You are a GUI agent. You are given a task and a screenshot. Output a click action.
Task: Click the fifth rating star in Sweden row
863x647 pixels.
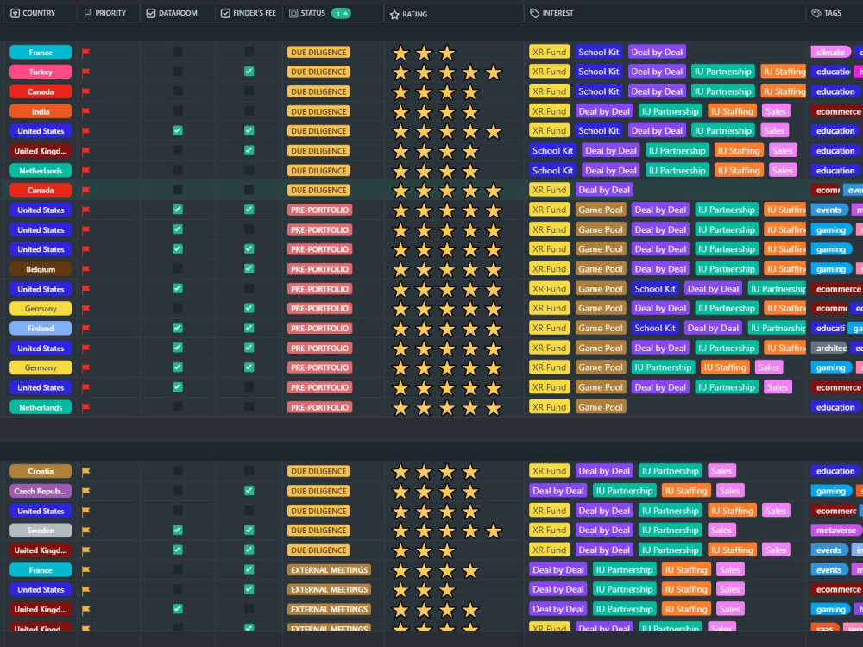494,531
